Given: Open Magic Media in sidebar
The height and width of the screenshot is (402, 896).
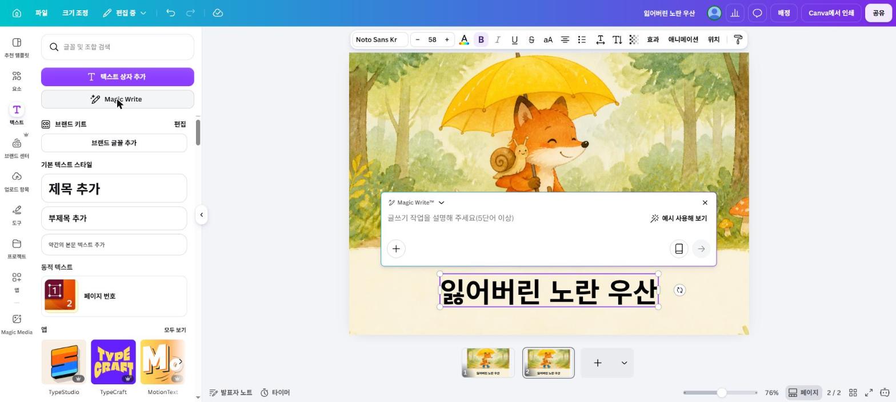Looking at the screenshot, I should point(17,324).
